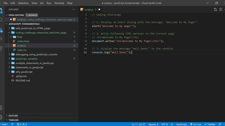Click Explorer more actions ellipsis
The width and height of the screenshot is (225, 126).
coord(74,9)
